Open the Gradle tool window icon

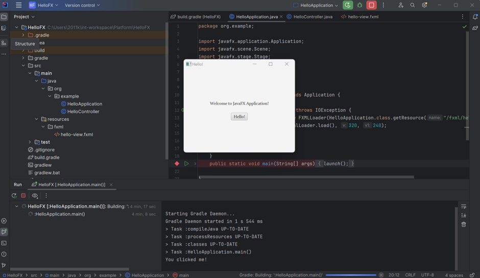(475, 28)
